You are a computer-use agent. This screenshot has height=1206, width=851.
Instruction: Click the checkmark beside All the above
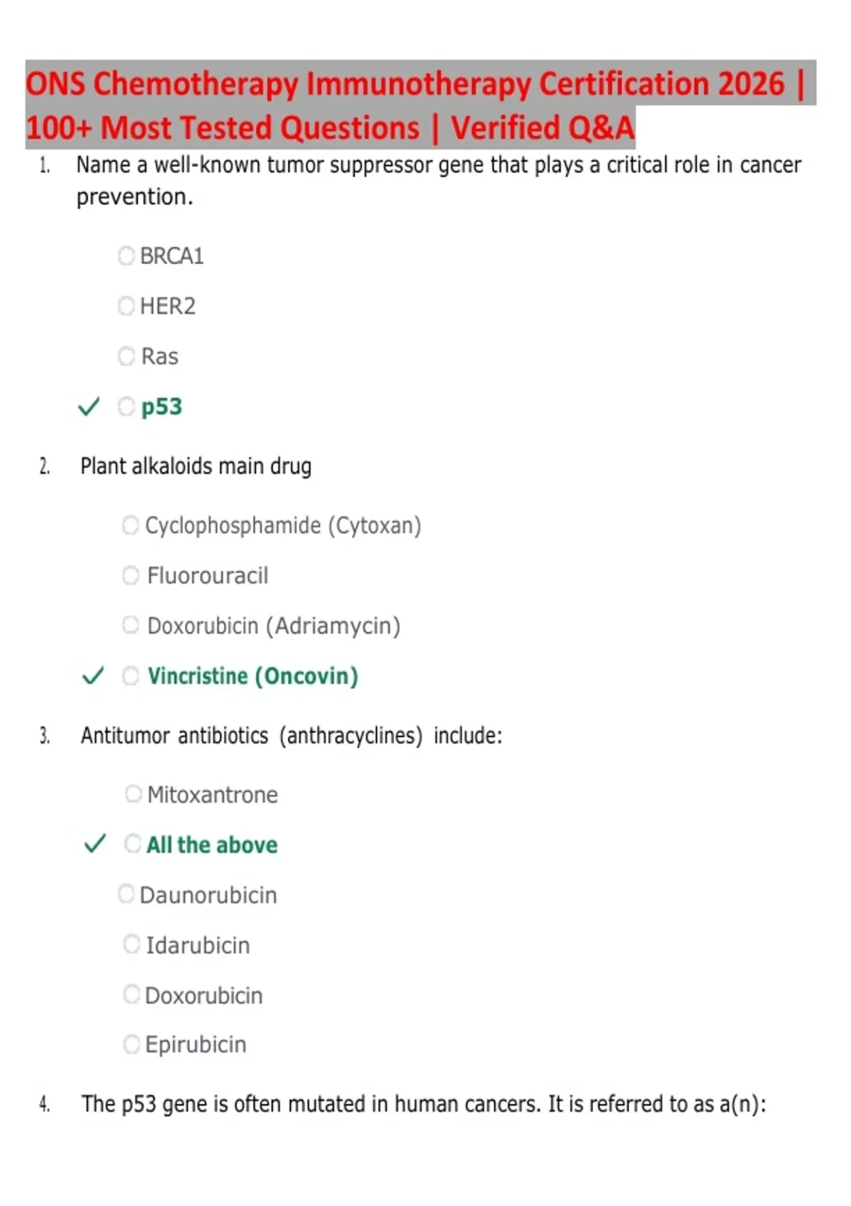click(x=95, y=843)
